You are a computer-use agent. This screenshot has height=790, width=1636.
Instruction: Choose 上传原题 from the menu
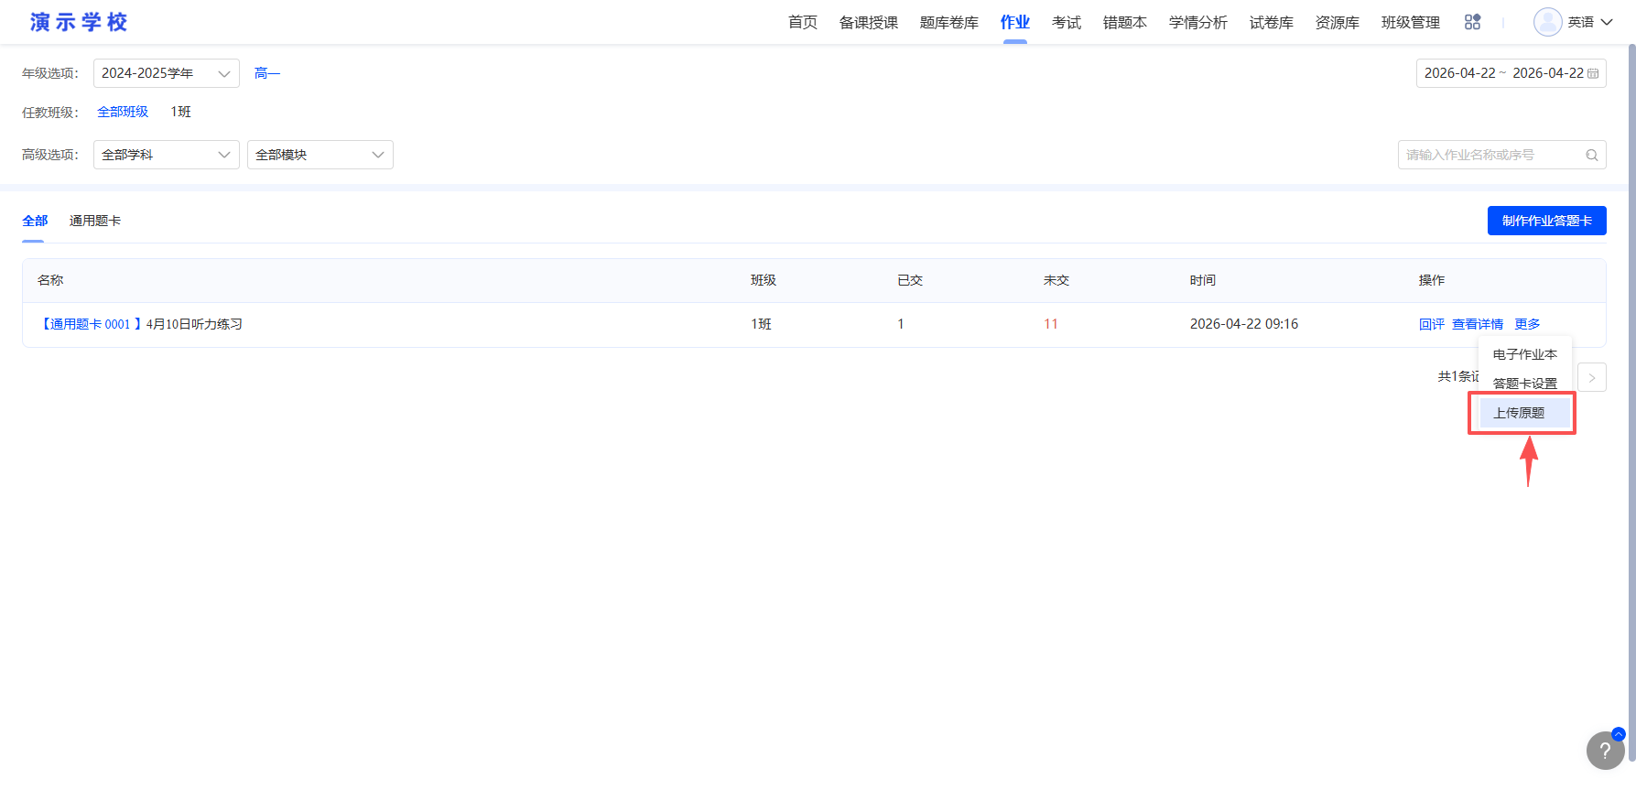point(1525,413)
